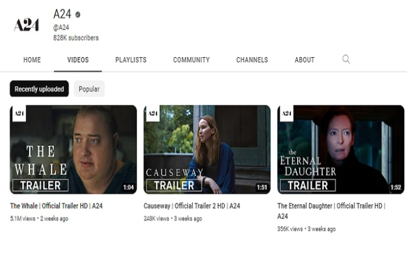The image size is (407, 257).
Task: View the About tab
Action: point(305,60)
